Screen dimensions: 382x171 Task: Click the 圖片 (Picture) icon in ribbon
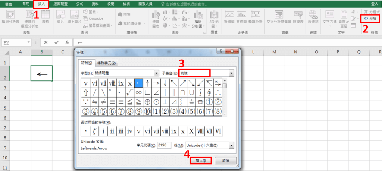pos(61,16)
